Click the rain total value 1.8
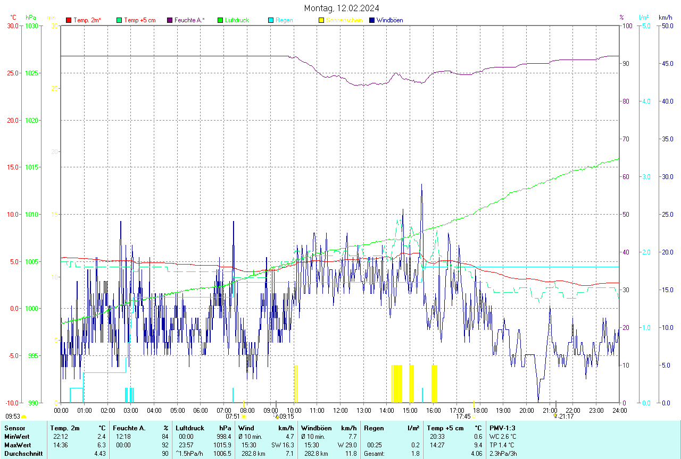Image resolution: width=681 pixels, height=459 pixels. pos(415,454)
